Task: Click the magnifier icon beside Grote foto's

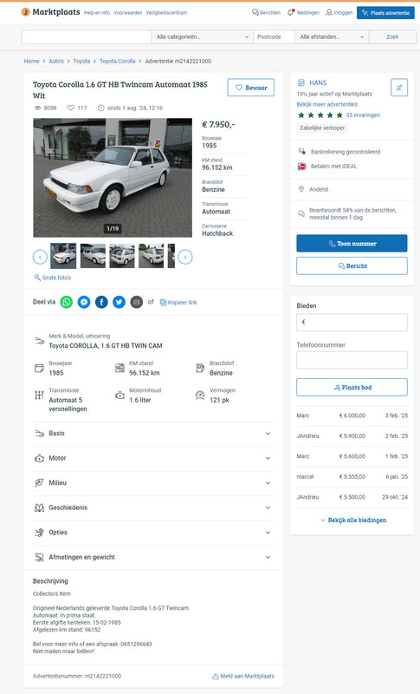Action: pos(37,278)
